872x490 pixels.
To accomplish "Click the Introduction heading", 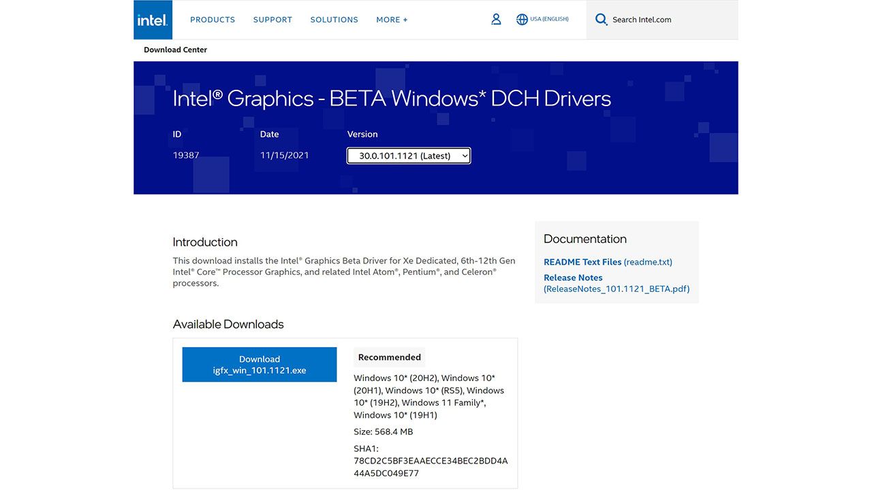I will pos(205,242).
